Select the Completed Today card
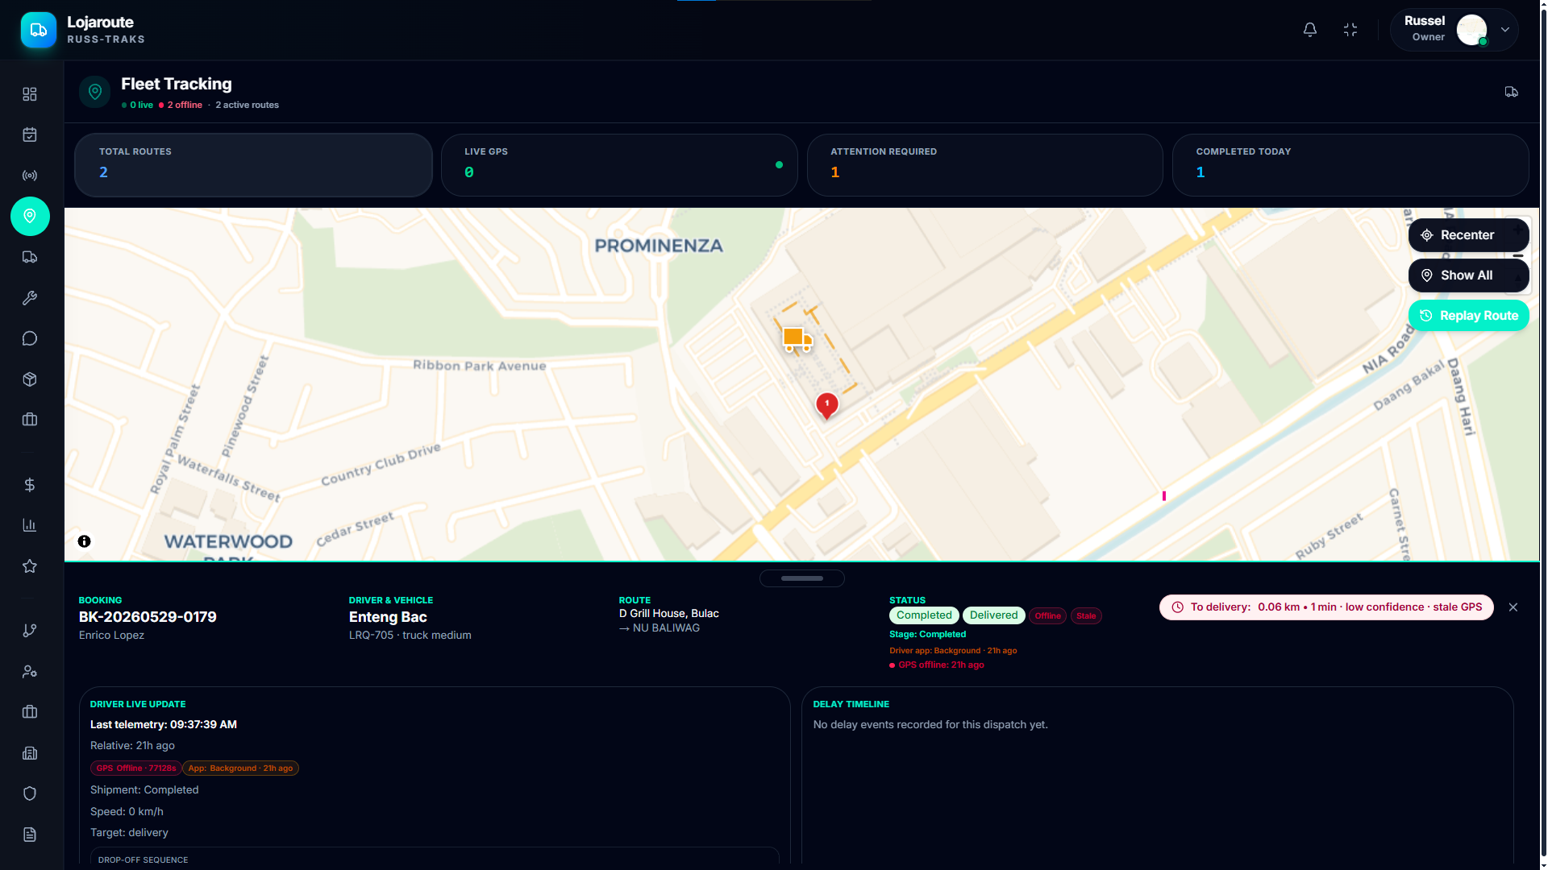The image size is (1548, 870). coord(1350,165)
